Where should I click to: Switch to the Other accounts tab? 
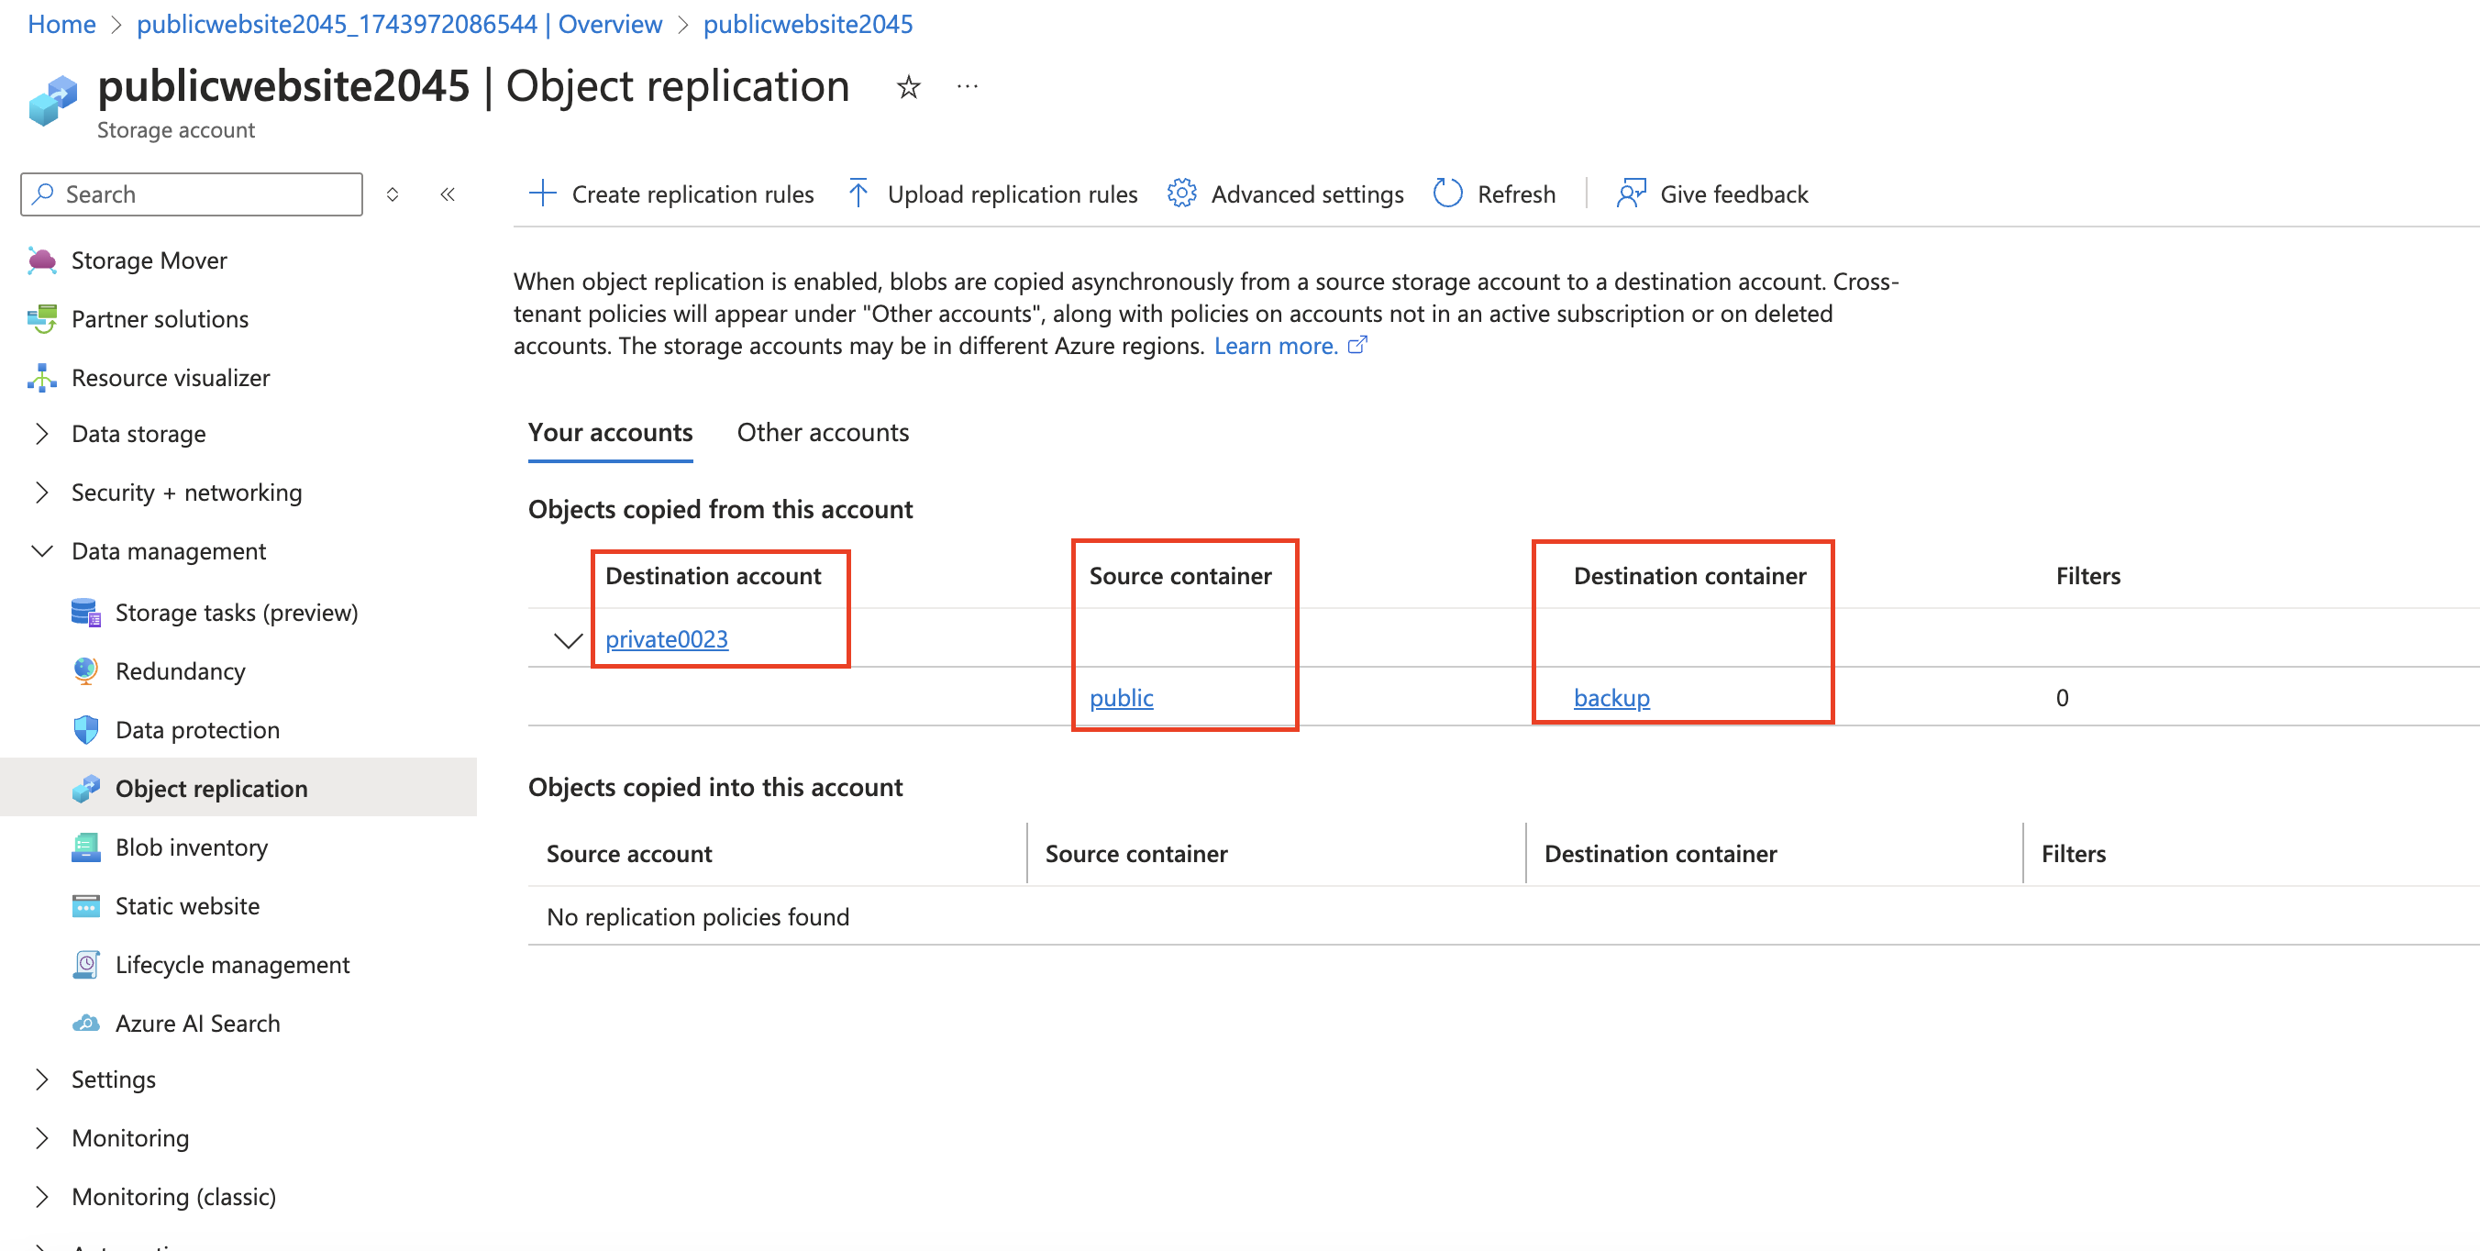[823, 432]
